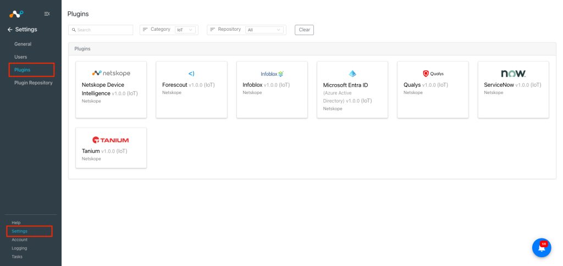
Task: Click 'Netskope' vendor text under Tanium
Action: coord(91,159)
